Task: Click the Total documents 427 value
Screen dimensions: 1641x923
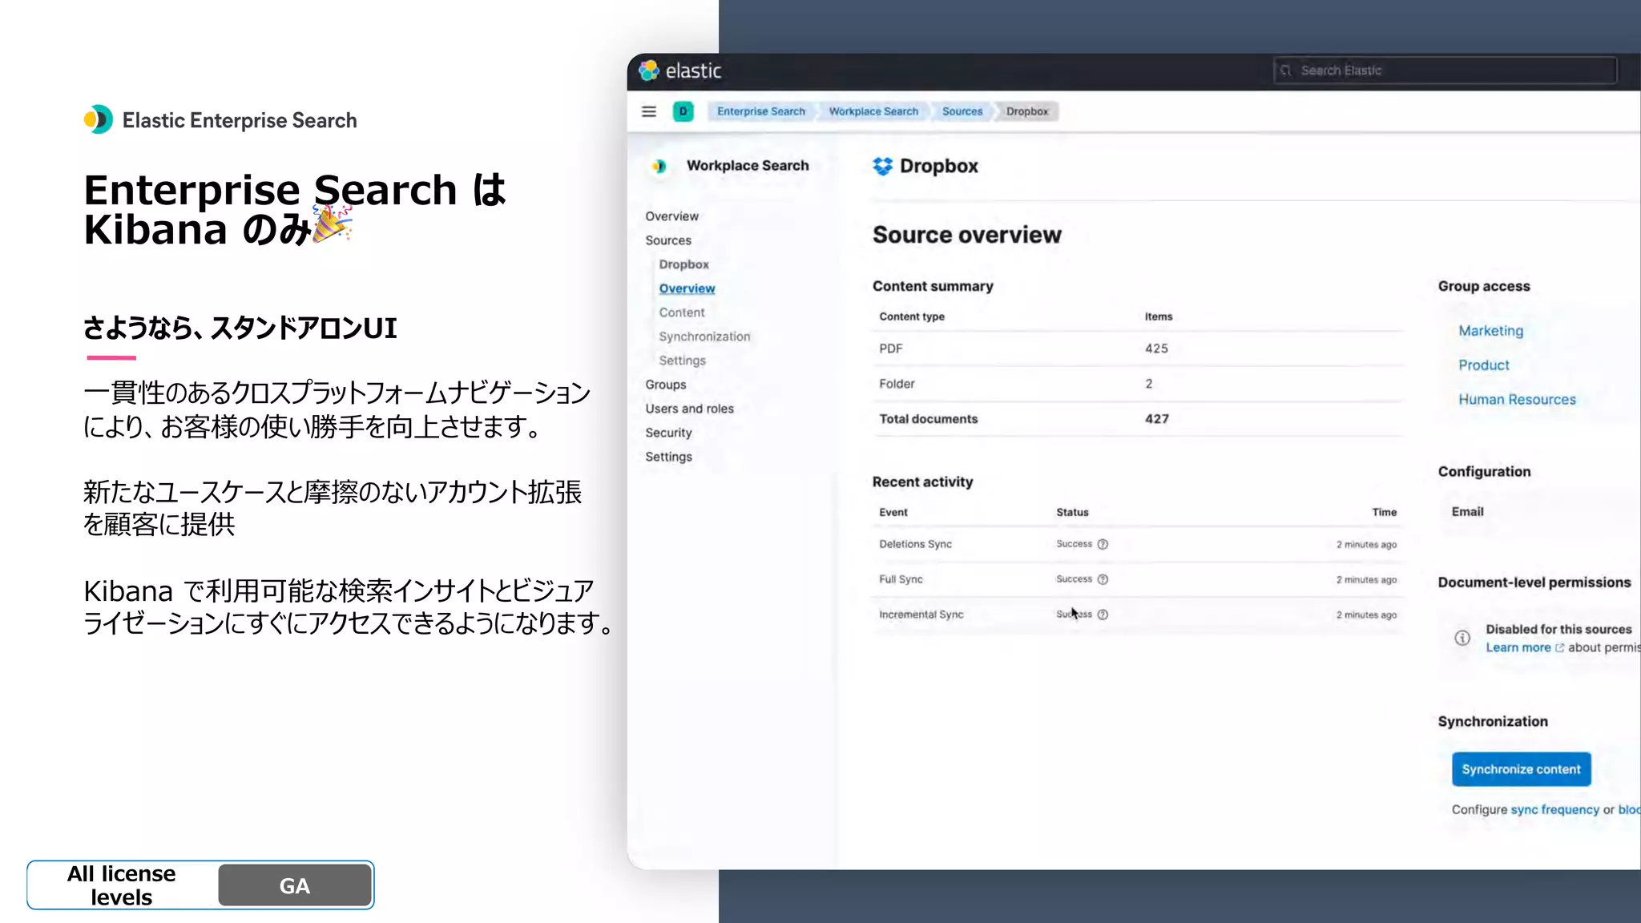Action: [1156, 419]
